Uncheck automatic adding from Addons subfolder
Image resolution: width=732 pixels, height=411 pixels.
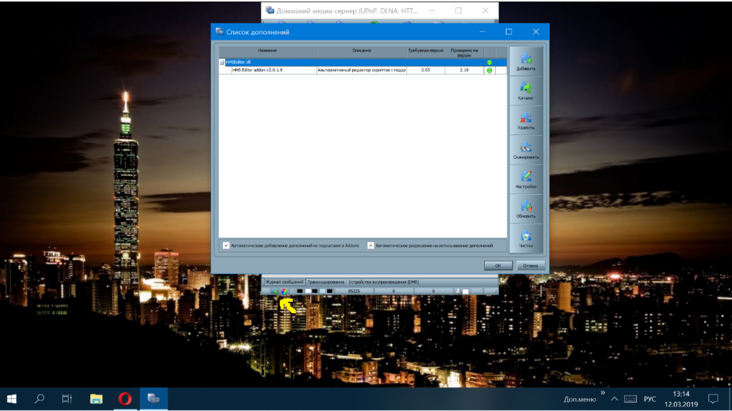(x=226, y=245)
